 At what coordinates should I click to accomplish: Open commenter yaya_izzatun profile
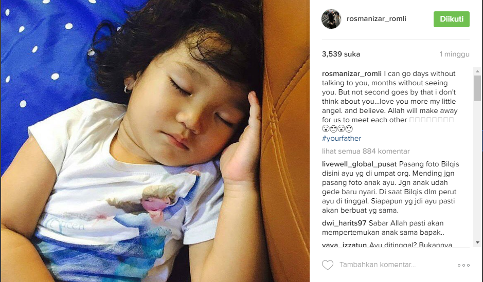[344, 245]
